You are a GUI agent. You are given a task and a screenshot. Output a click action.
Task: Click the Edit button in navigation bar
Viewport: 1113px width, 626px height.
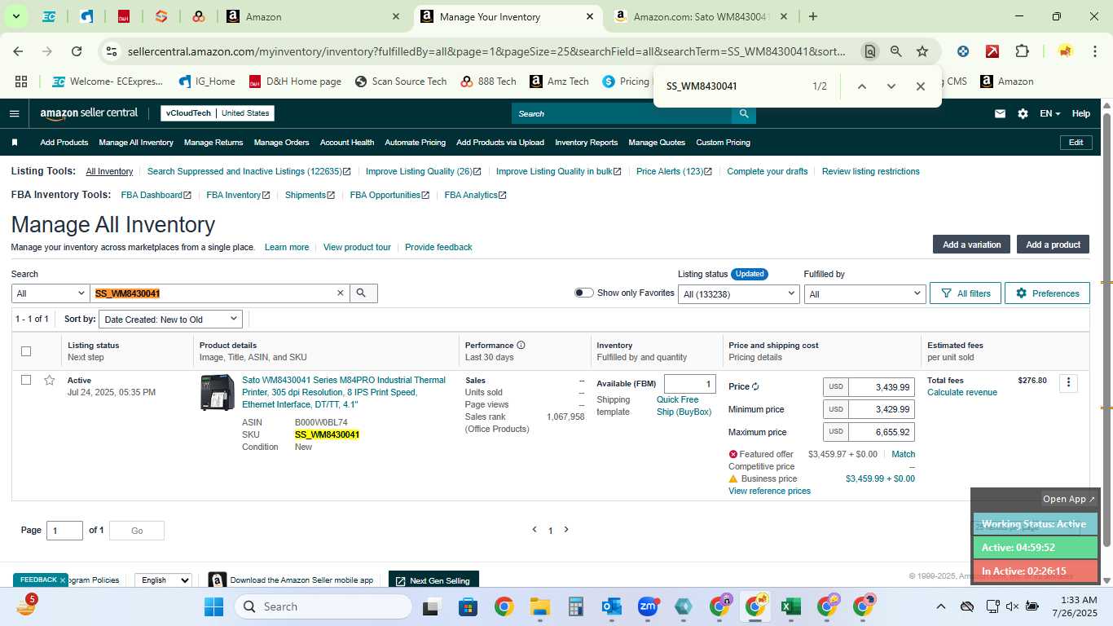tap(1076, 142)
